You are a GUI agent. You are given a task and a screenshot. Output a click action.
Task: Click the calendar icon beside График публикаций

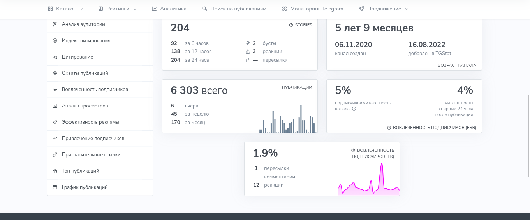55,187
